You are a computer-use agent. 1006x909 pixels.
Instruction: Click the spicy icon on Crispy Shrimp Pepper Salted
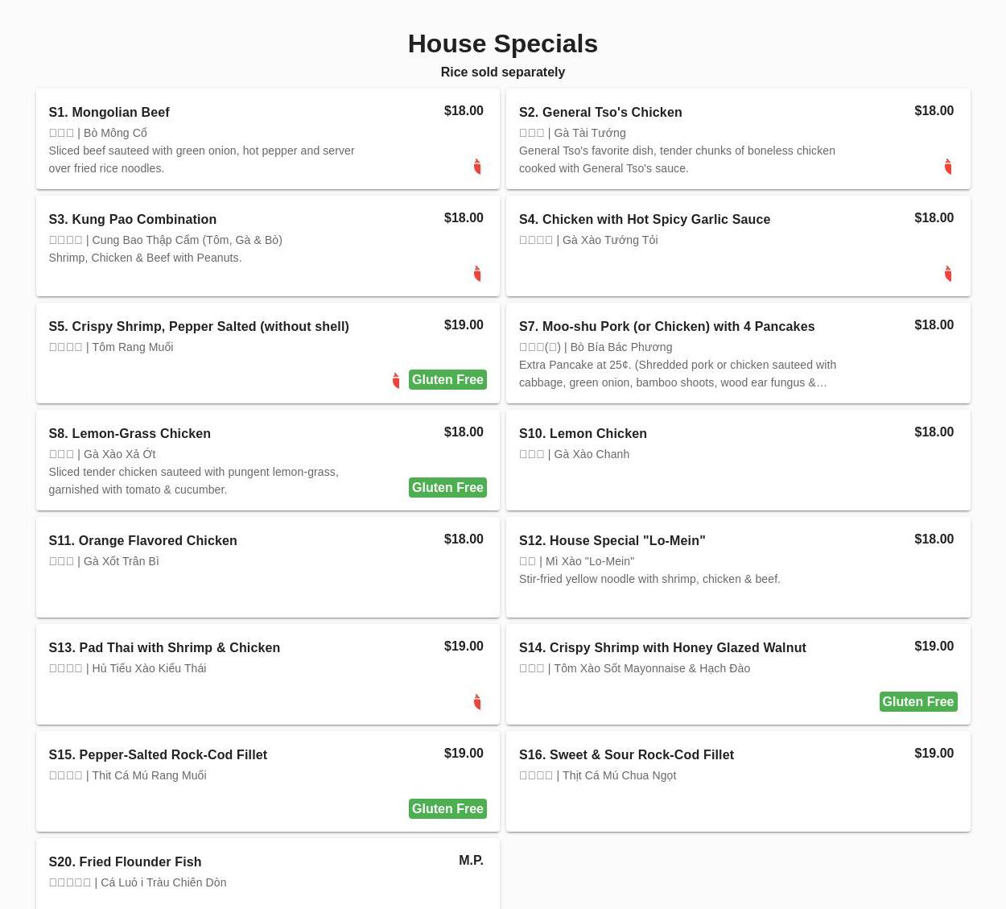click(x=396, y=380)
